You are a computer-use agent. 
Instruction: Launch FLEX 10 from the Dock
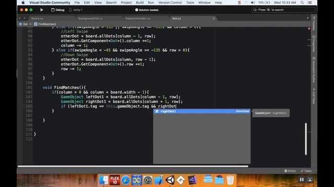tap(115, 180)
